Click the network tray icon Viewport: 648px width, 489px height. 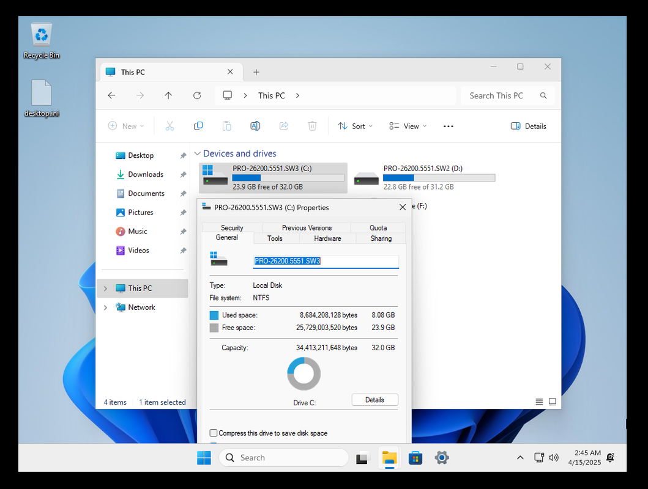tap(539, 458)
